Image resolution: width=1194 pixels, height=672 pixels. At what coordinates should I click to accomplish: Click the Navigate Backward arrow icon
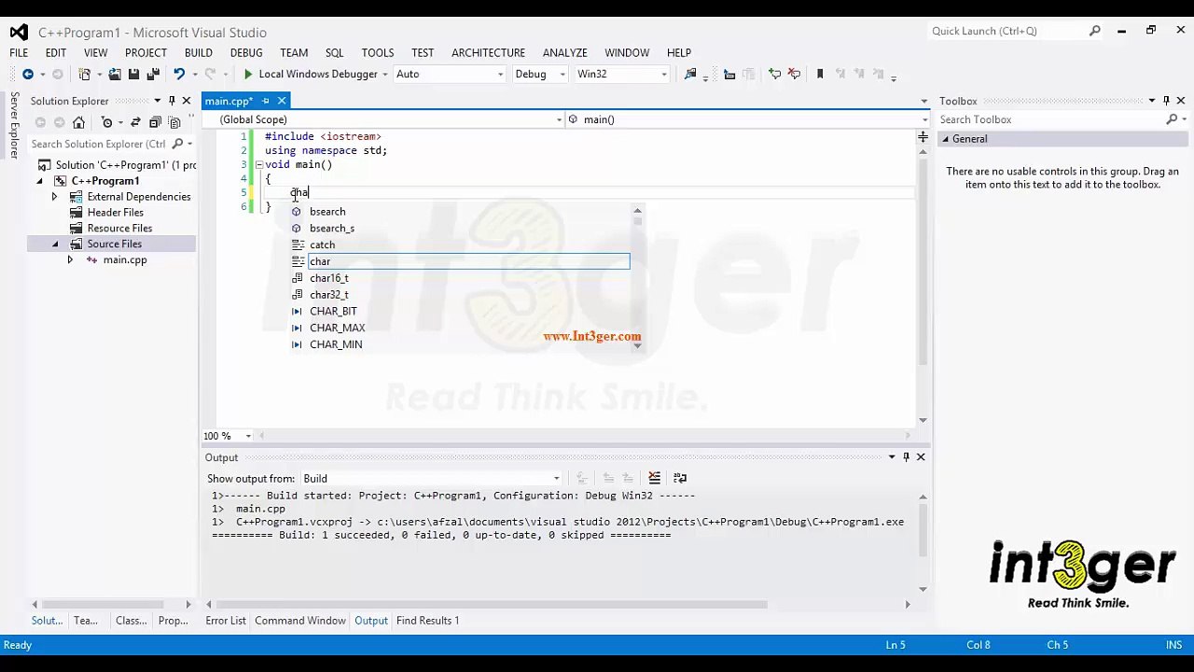(28, 74)
